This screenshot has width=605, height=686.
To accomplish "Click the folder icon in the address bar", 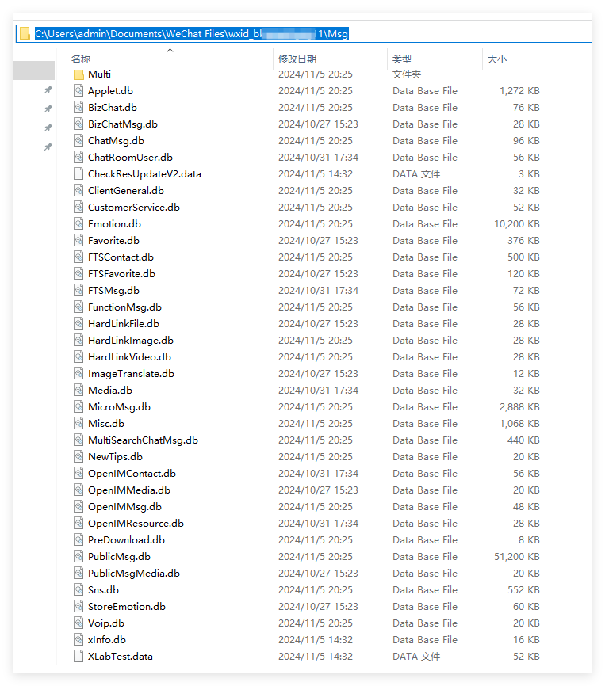I will [25, 34].
